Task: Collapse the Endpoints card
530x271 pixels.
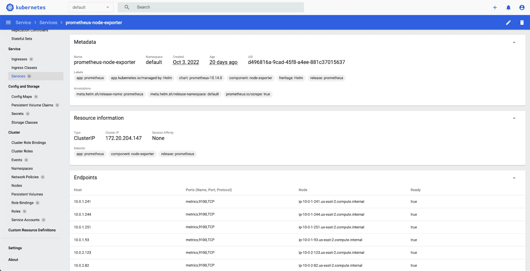Action: tap(514, 178)
